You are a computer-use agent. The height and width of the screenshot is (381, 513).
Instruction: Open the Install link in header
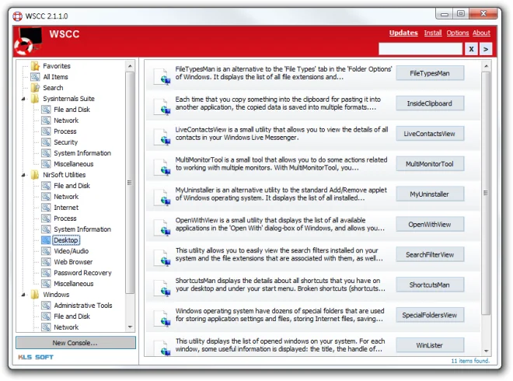pyautogui.click(x=433, y=33)
